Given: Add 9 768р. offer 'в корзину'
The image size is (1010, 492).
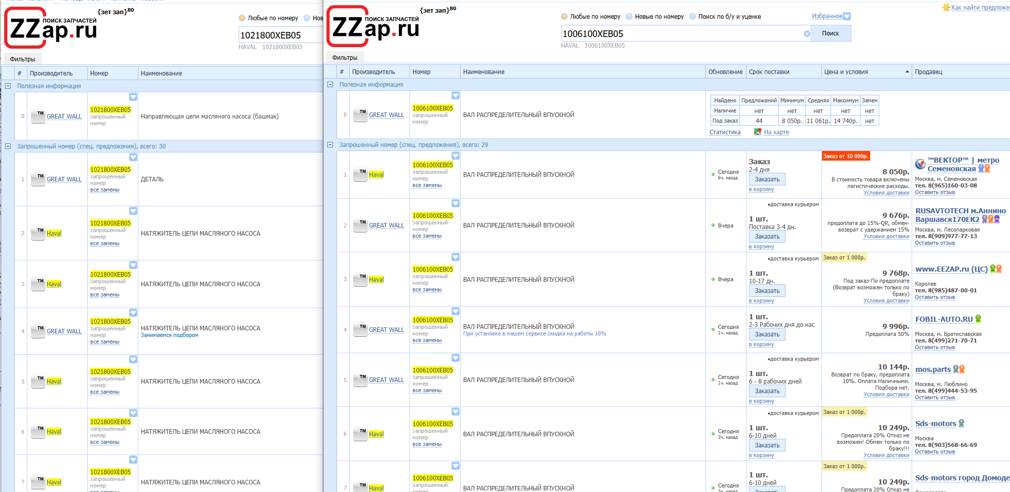Looking at the screenshot, I should [x=762, y=301].
